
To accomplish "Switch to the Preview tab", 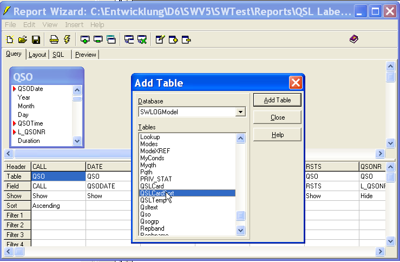I will [86, 55].
